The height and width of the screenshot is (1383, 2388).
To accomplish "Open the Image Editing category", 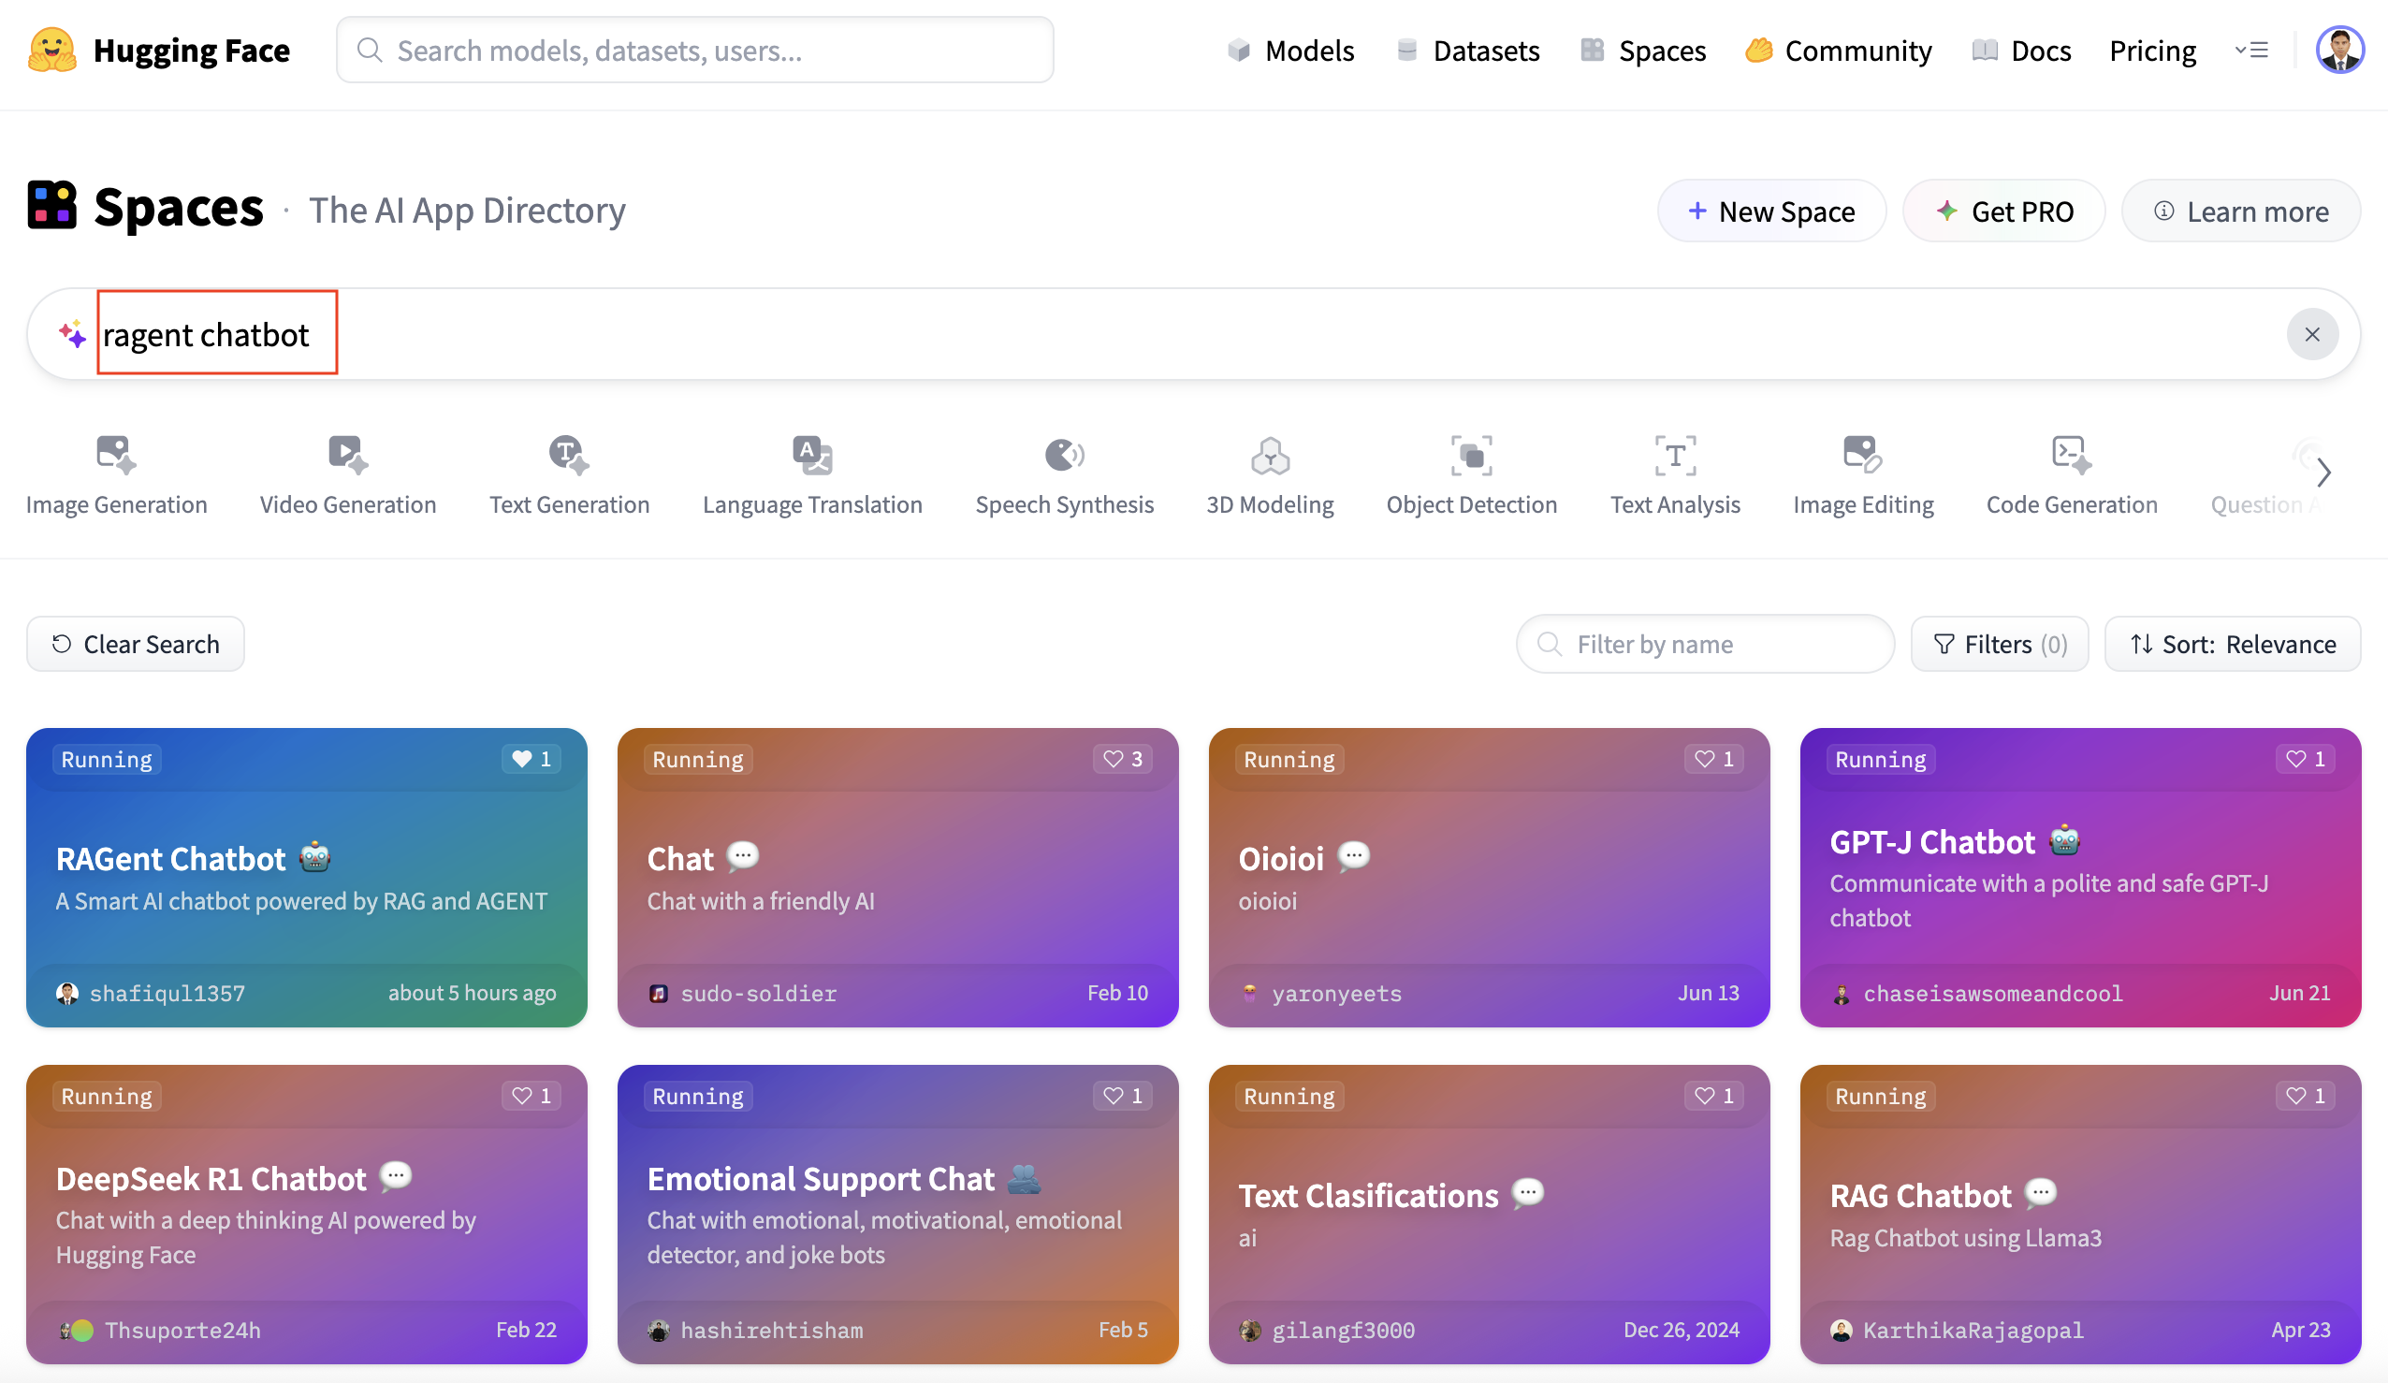I will [1863, 475].
